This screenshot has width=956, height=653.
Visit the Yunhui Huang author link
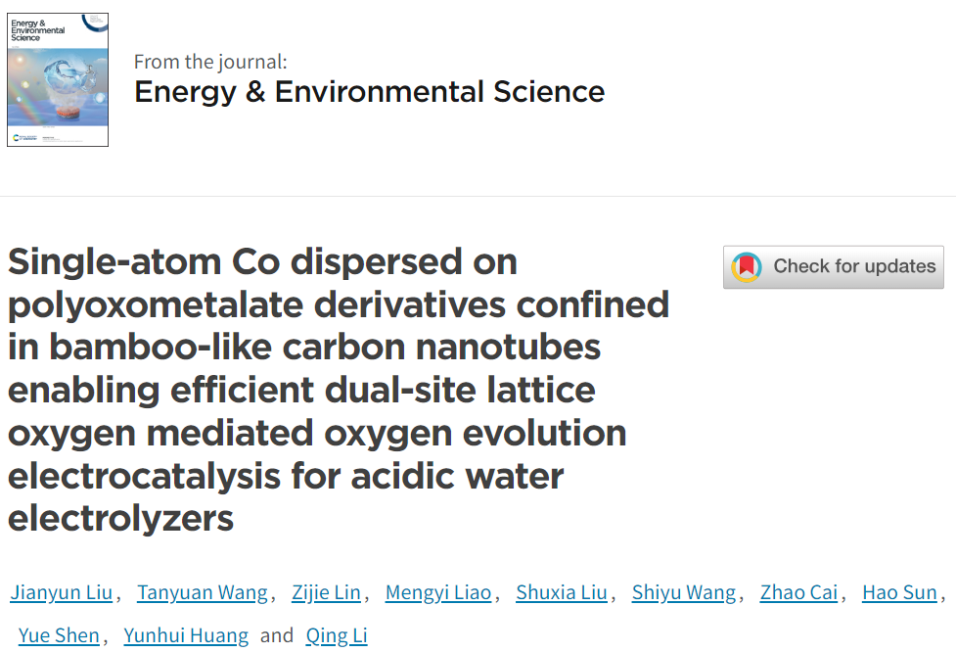point(186,635)
